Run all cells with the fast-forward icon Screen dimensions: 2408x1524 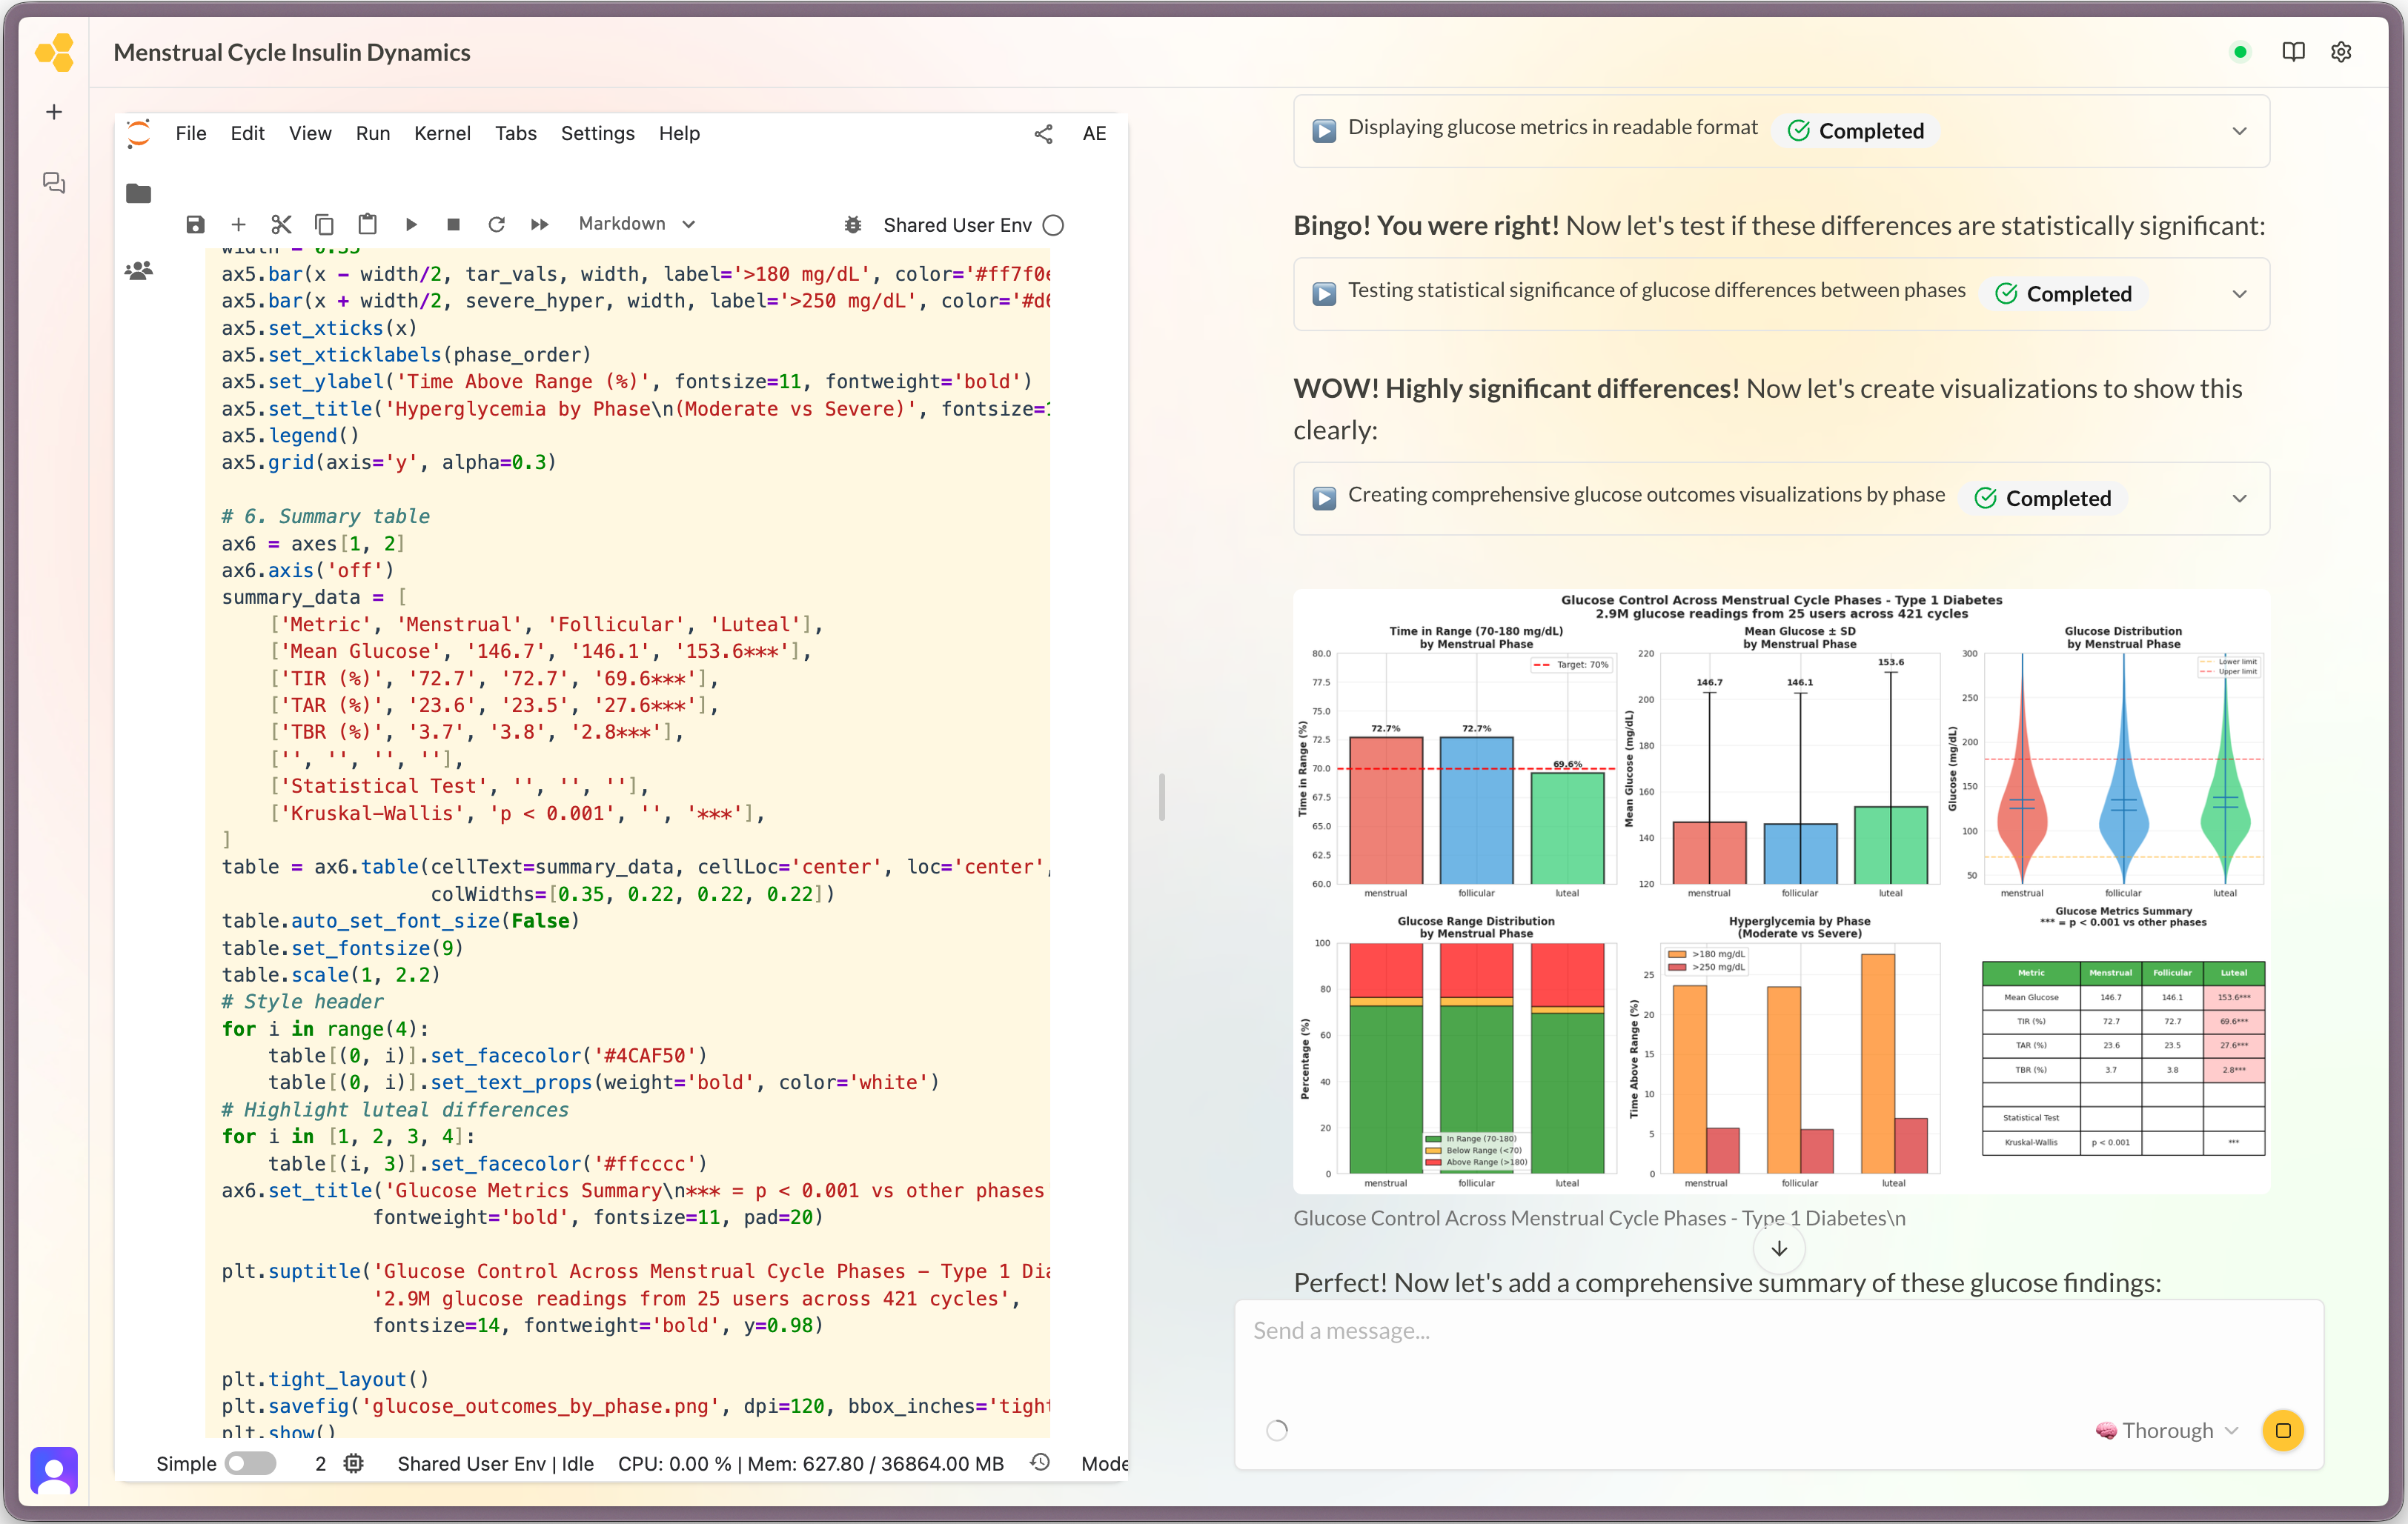point(539,224)
